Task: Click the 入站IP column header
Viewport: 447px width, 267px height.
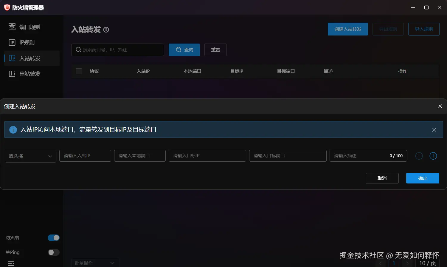Action: point(143,71)
